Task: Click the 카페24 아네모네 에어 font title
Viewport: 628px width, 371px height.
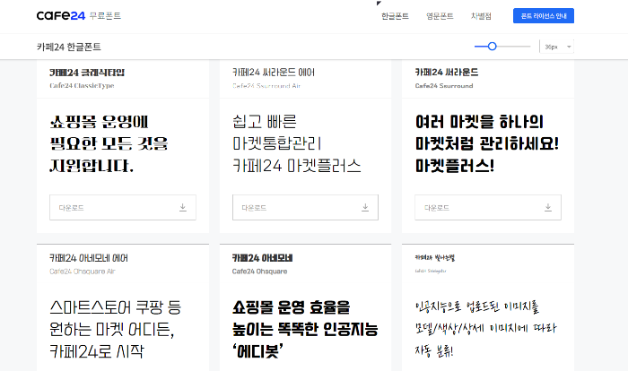Action: pyautogui.click(x=89, y=258)
